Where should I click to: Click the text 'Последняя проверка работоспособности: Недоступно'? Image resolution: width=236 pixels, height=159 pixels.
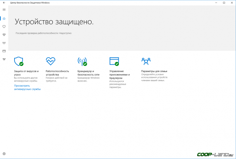point(44,33)
